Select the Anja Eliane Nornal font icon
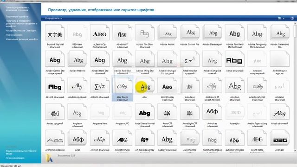Viewport: 297px width, 167px height. click(145, 112)
